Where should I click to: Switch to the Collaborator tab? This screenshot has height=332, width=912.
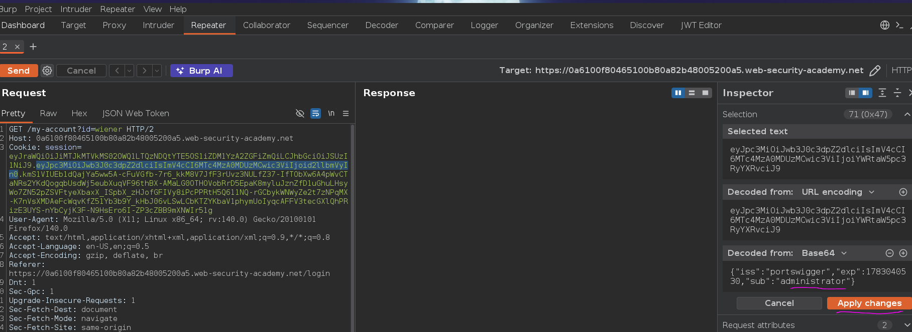267,25
